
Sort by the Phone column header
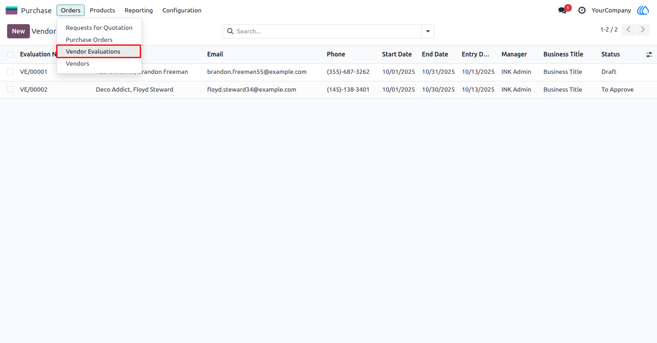pos(336,54)
